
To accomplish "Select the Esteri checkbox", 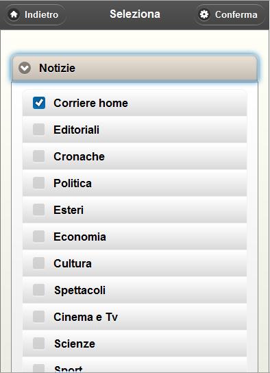I will pos(39,210).
